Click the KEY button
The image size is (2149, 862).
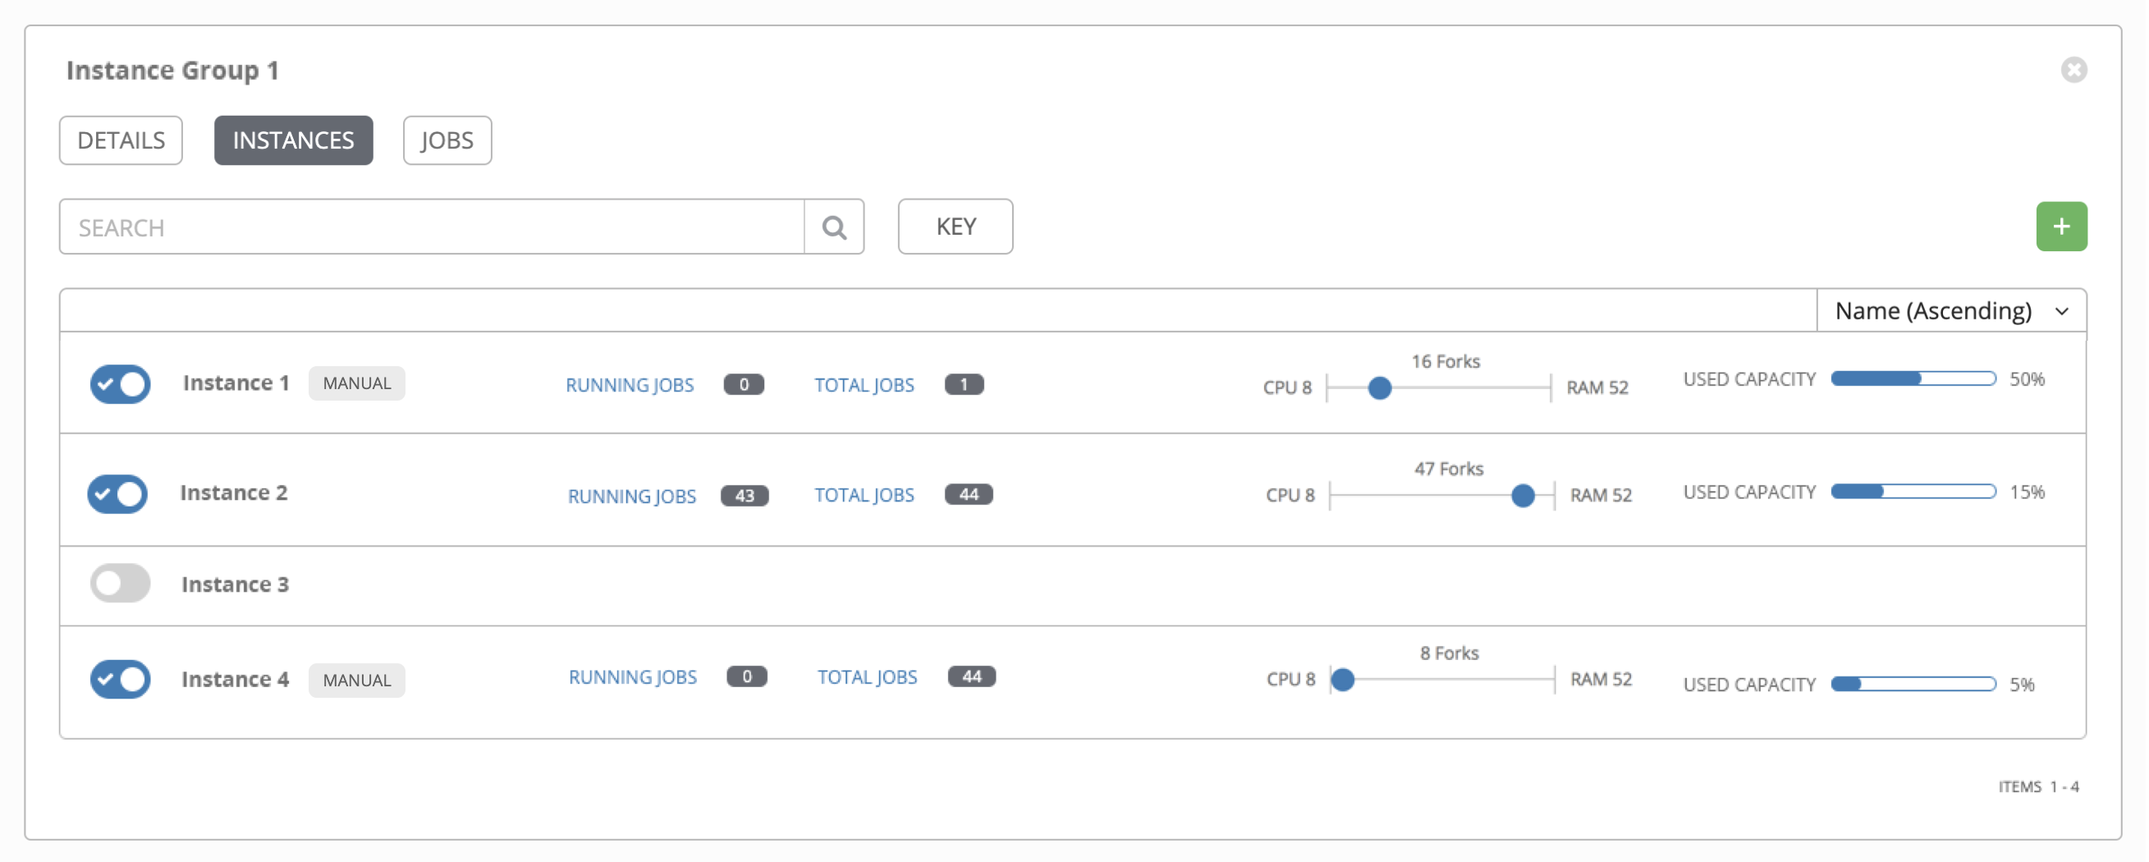click(955, 226)
